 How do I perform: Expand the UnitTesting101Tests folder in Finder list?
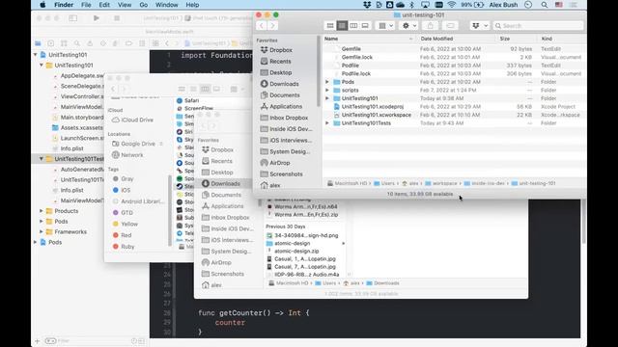click(327, 123)
